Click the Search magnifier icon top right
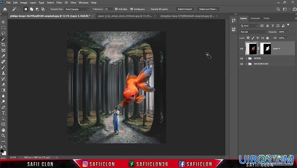Viewport: 297px width, 168px height. coord(278,9)
